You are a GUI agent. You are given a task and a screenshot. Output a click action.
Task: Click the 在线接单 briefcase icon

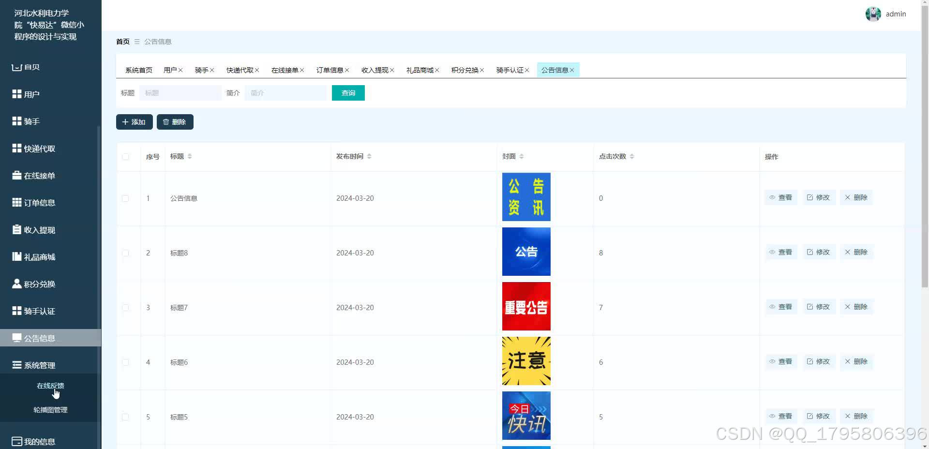click(x=17, y=175)
